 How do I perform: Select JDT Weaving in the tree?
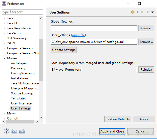[16, 38]
